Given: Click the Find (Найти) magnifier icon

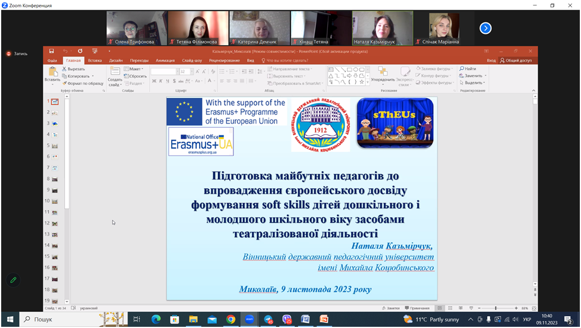Looking at the screenshot, I should 462,69.
